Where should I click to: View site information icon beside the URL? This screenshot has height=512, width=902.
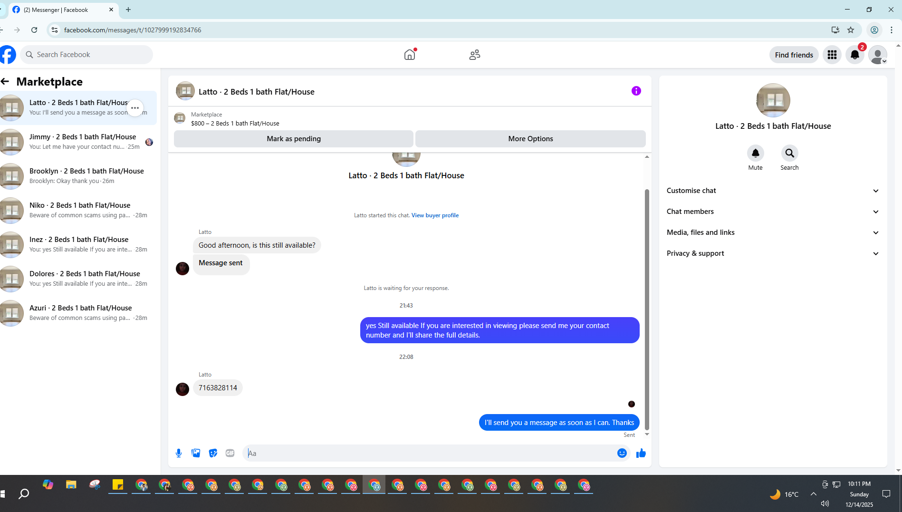coord(55,30)
